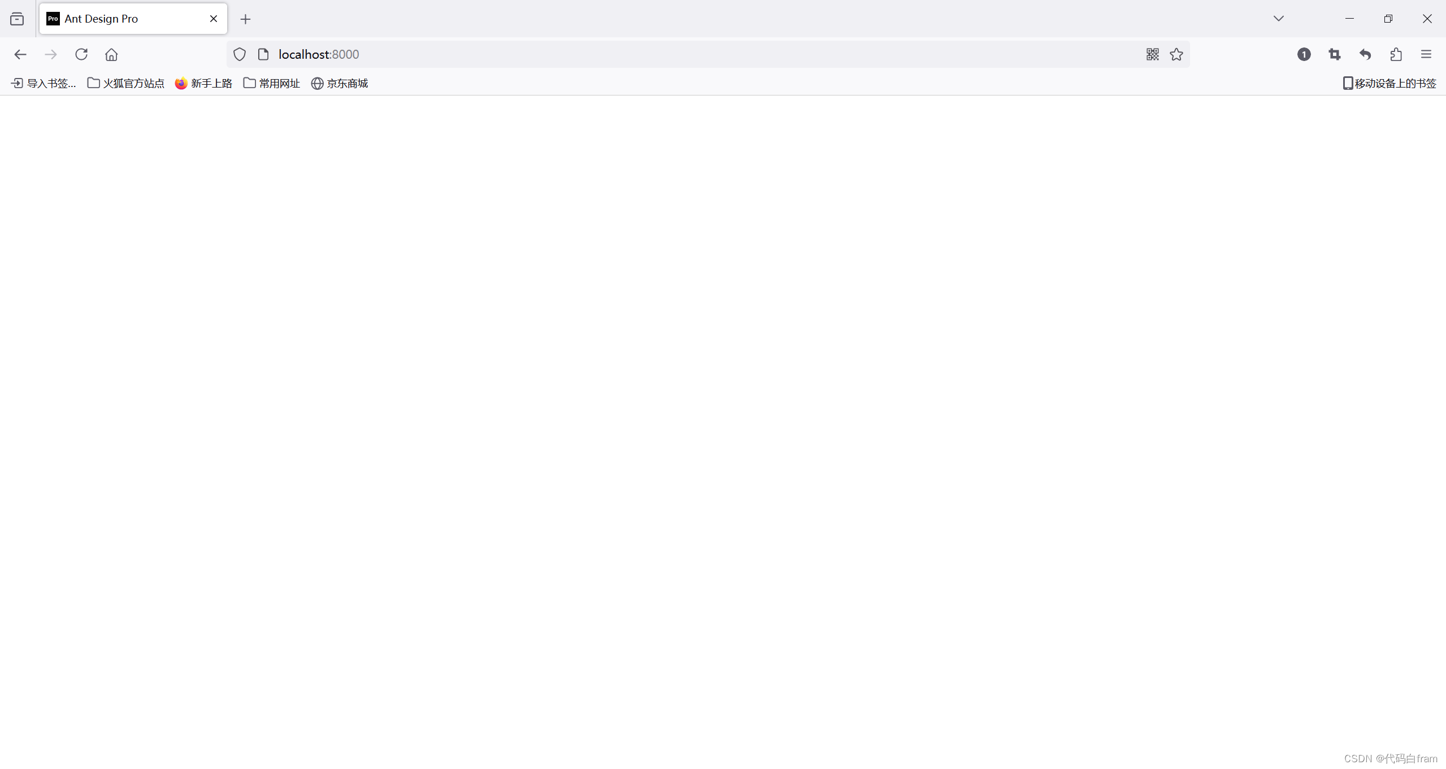1446x769 pixels.
Task: Click the page info icon beside URL
Action: 263,54
